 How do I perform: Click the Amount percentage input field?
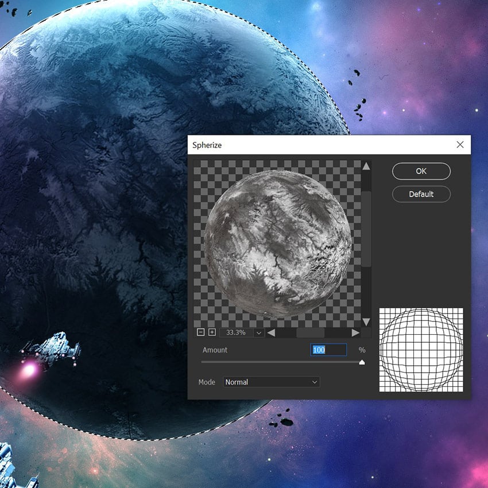pyautogui.click(x=328, y=350)
